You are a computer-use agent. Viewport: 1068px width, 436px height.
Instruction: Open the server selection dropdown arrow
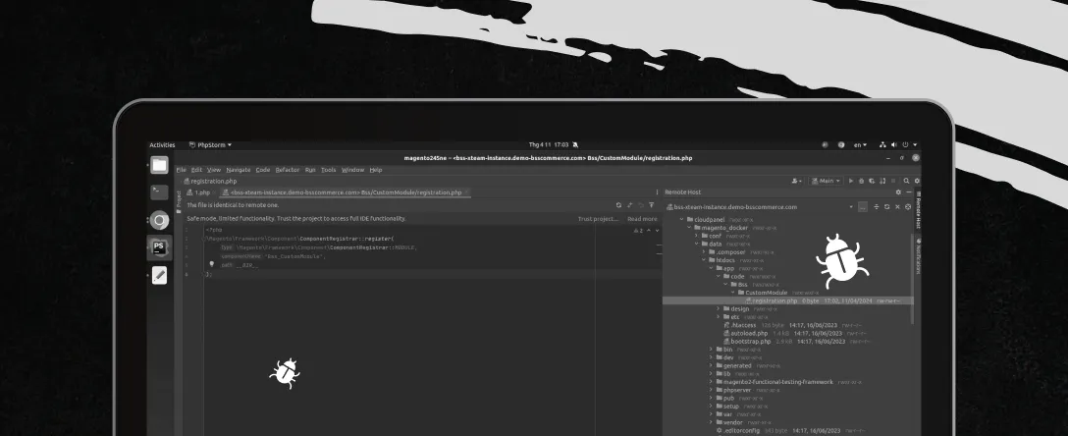tap(851, 206)
